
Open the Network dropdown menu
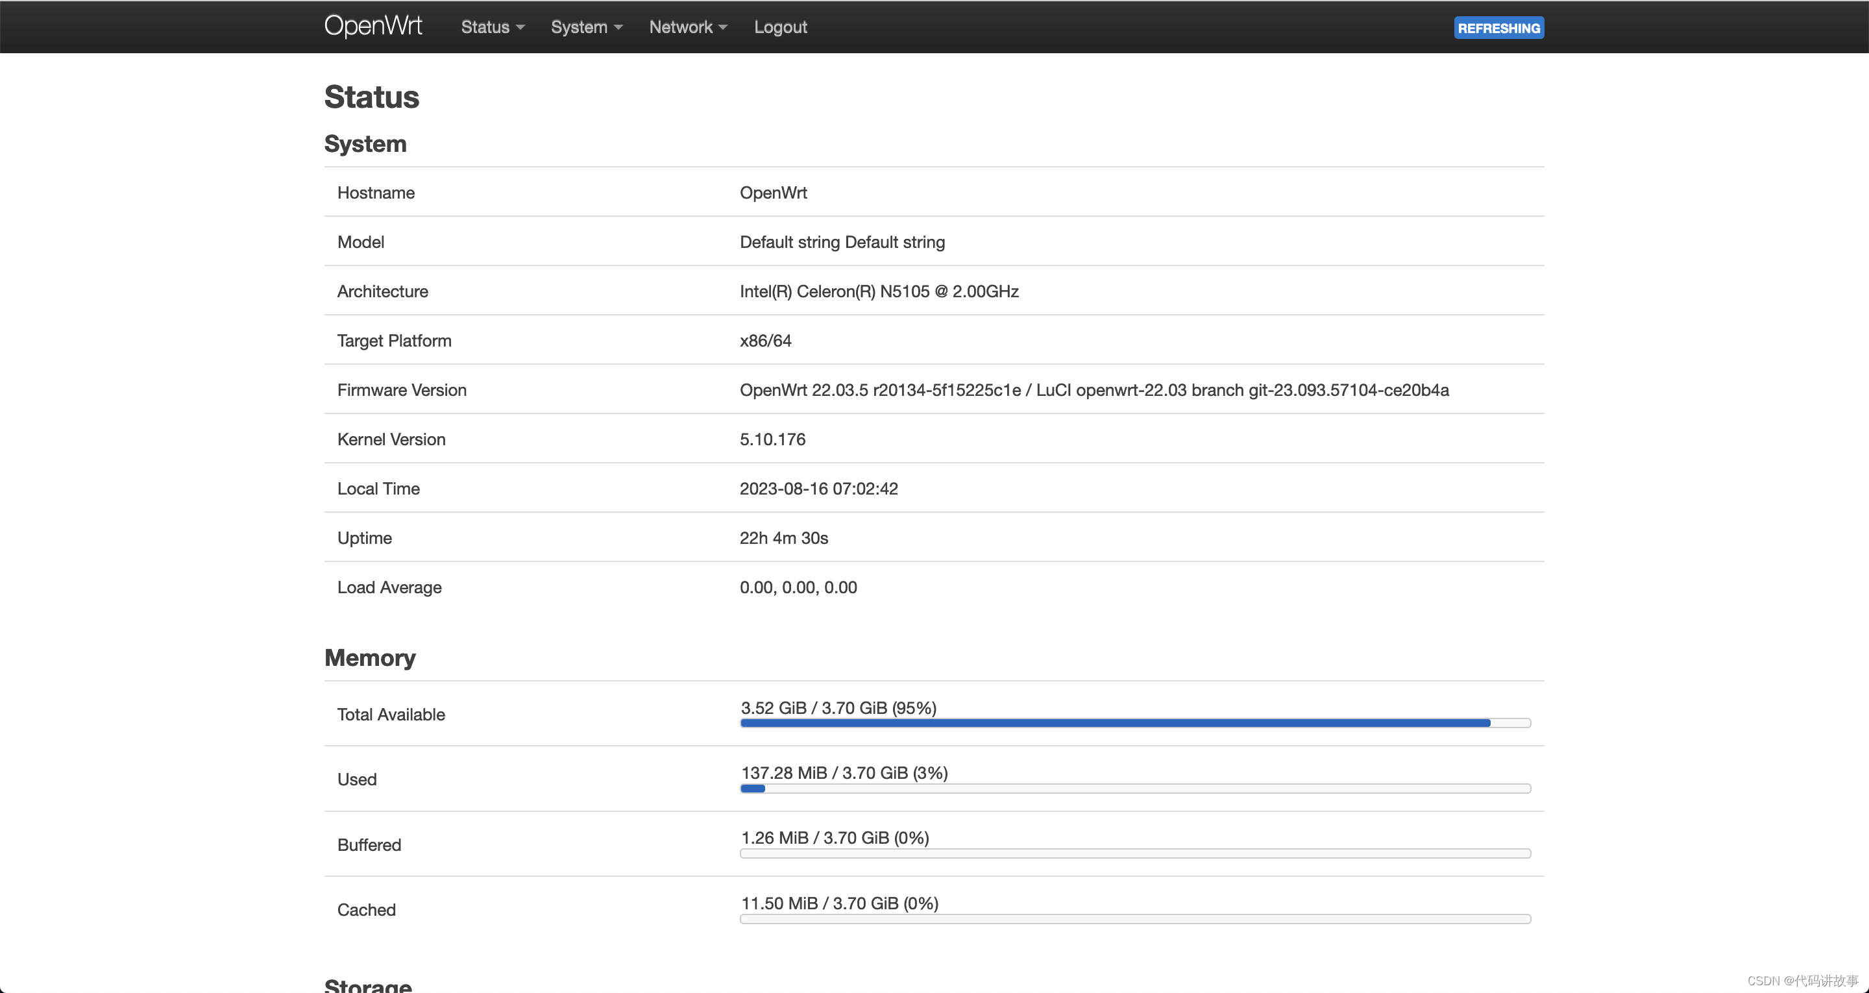[687, 27]
